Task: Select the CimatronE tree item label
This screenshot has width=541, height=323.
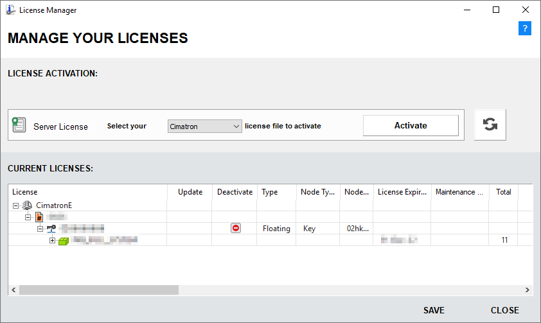Action: click(x=54, y=205)
